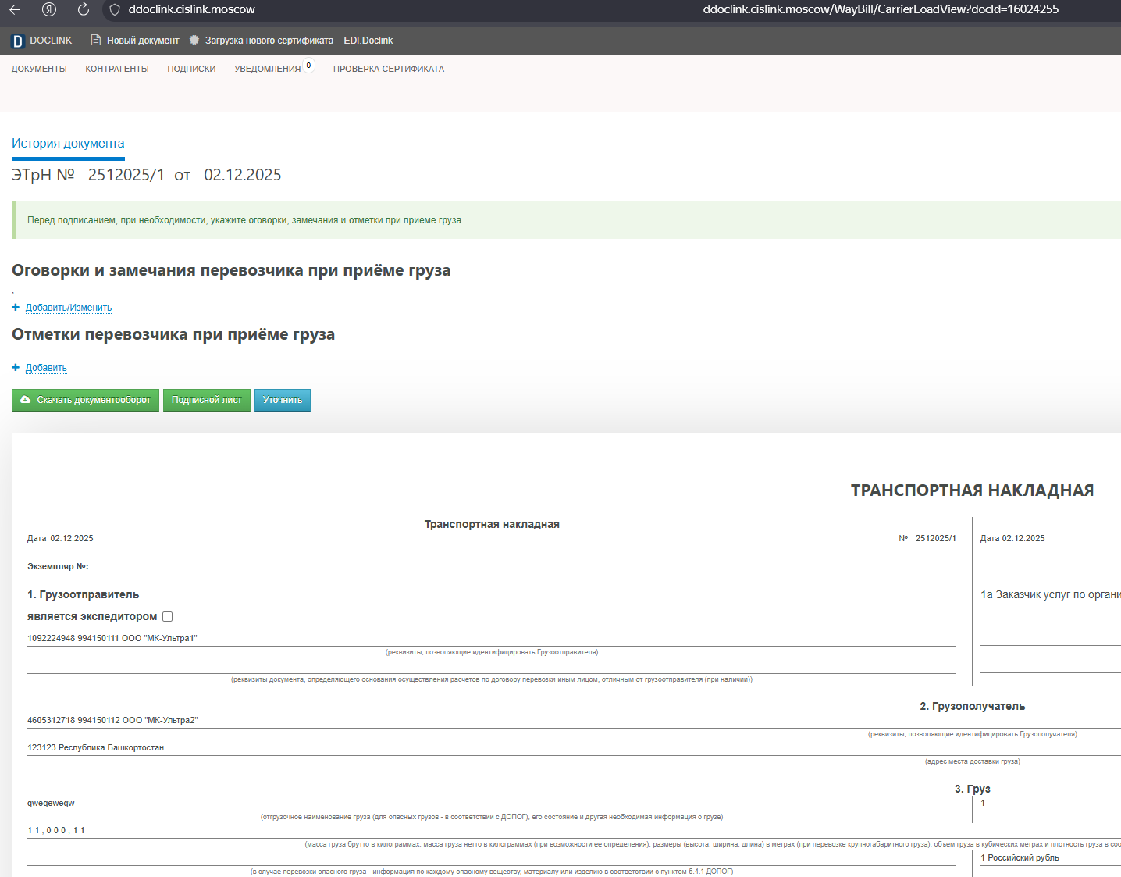Click notifications counter badge 0

pos(309,66)
